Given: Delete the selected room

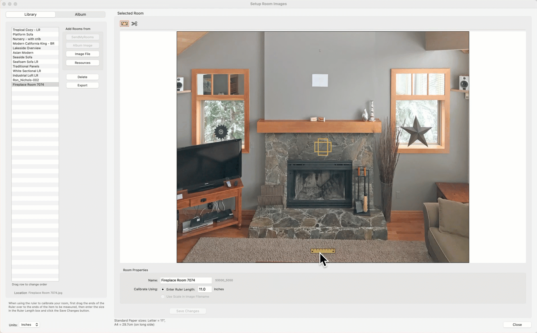Looking at the screenshot, I should point(82,77).
